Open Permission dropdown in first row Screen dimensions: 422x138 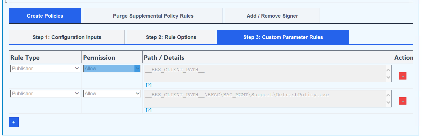click(112, 69)
